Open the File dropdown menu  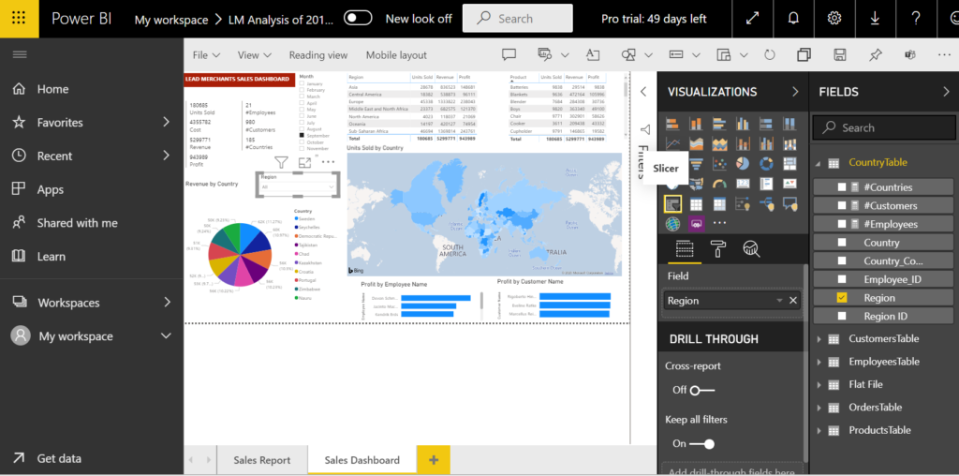(x=206, y=55)
